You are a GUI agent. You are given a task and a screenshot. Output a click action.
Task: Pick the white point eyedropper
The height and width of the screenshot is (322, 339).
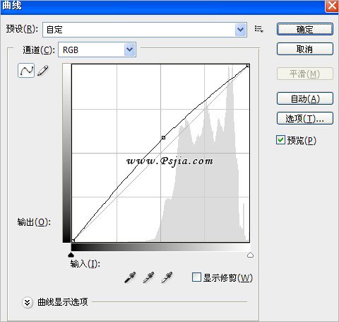(167, 277)
